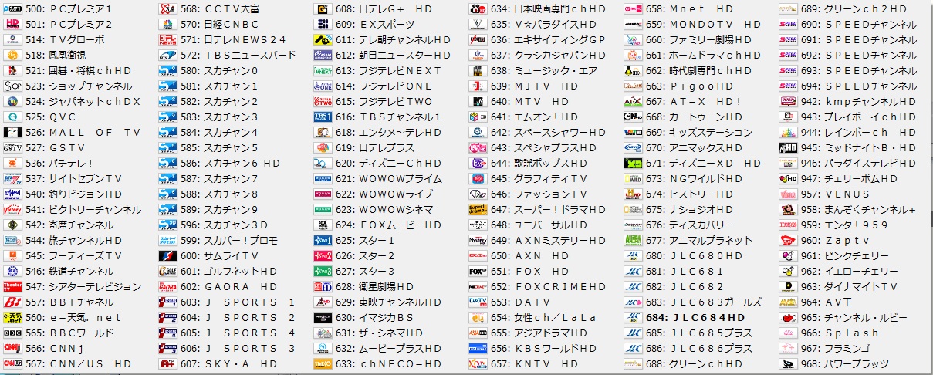This screenshot has width=933, height=375.
Task: Click the Star 1 logo beside スター1
Action: [323, 240]
